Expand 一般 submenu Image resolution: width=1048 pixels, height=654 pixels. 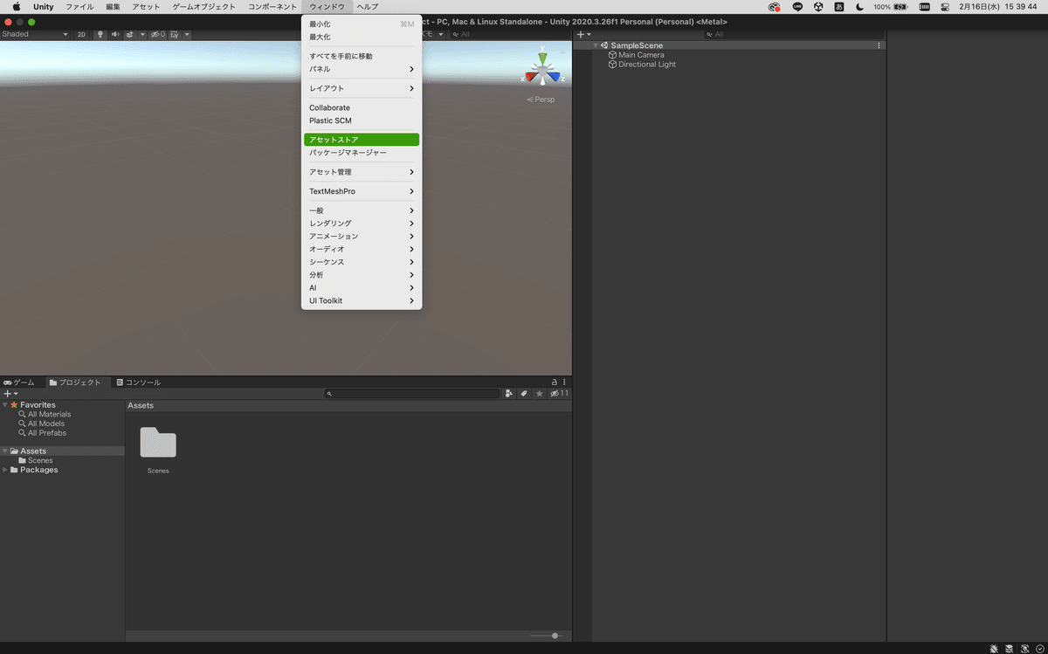362,210
